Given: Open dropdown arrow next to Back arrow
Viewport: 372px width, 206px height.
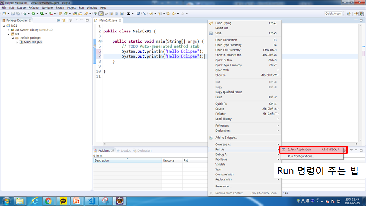Looking at the screenshot, I should click(x=178, y=14).
